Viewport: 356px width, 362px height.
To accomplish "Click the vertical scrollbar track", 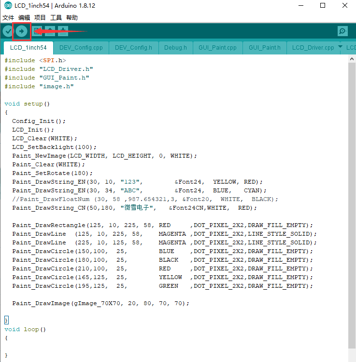I will point(352,205).
